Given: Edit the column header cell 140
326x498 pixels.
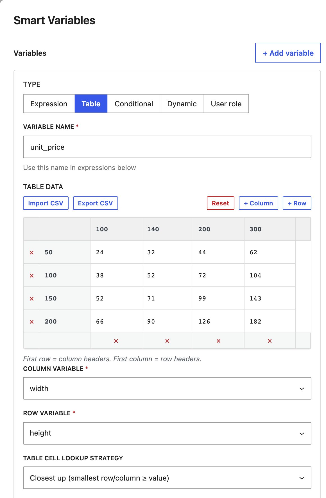Looking at the screenshot, I should [167, 229].
